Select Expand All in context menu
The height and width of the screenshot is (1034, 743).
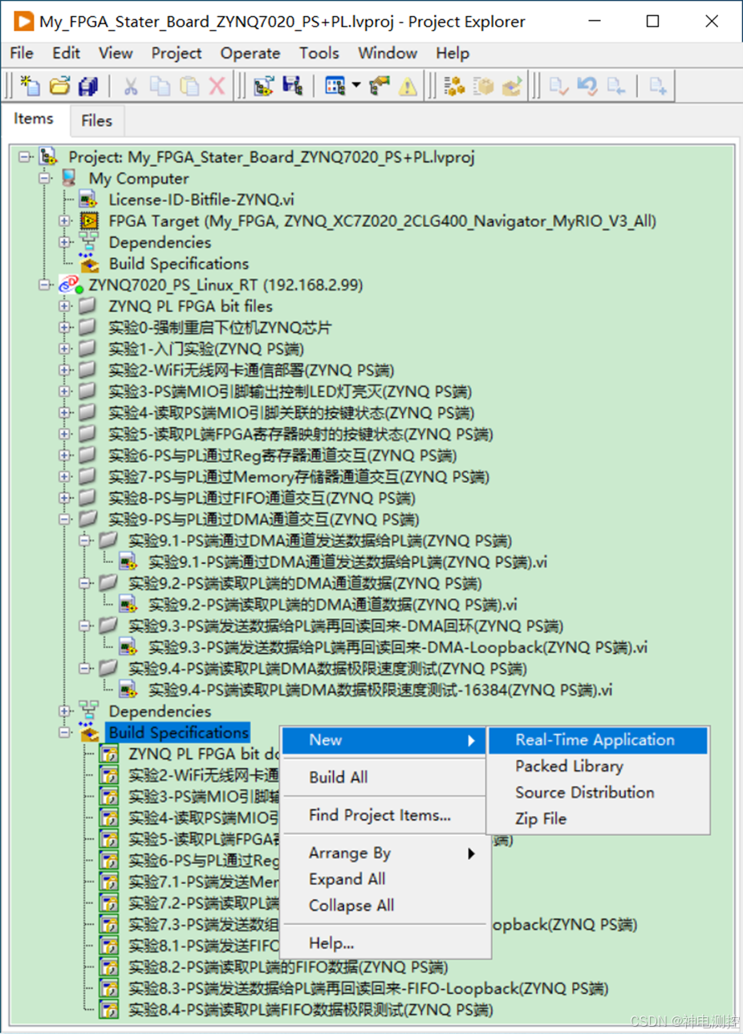(384, 879)
